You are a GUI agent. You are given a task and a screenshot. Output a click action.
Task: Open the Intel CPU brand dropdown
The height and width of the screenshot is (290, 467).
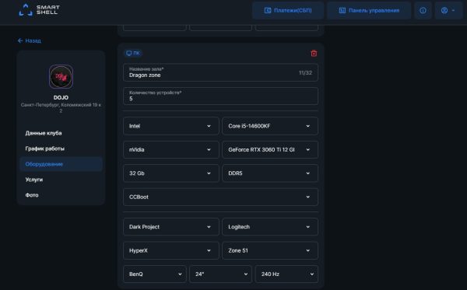click(x=171, y=126)
